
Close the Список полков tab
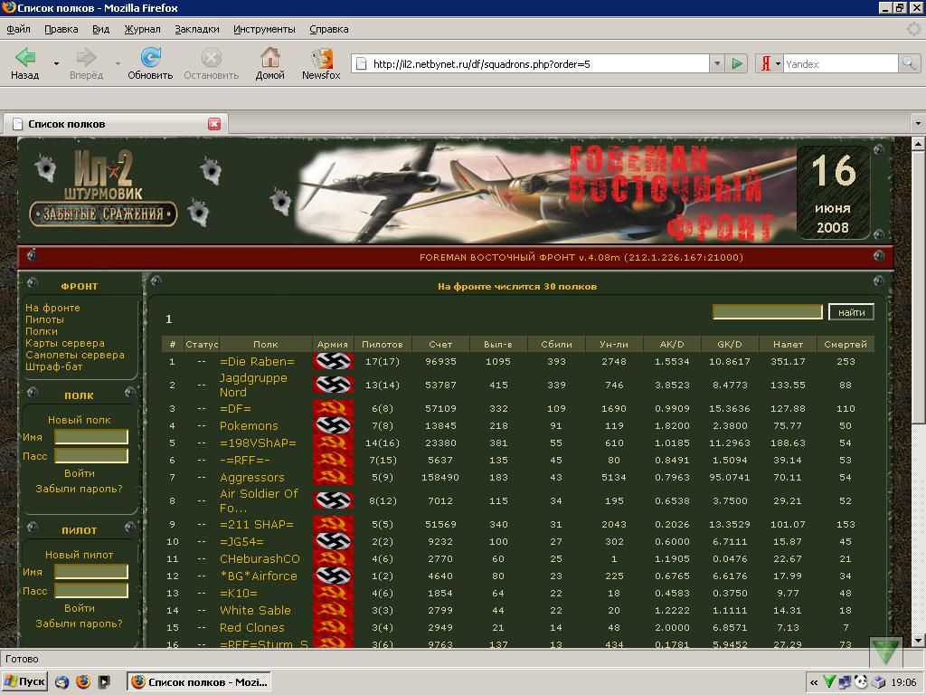(x=214, y=123)
